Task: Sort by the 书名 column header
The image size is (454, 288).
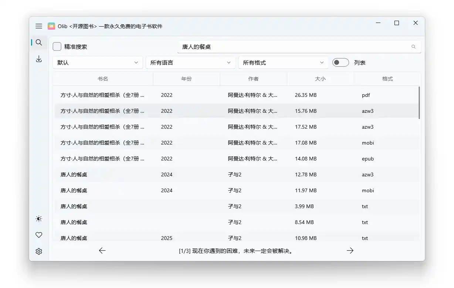Action: click(103, 79)
